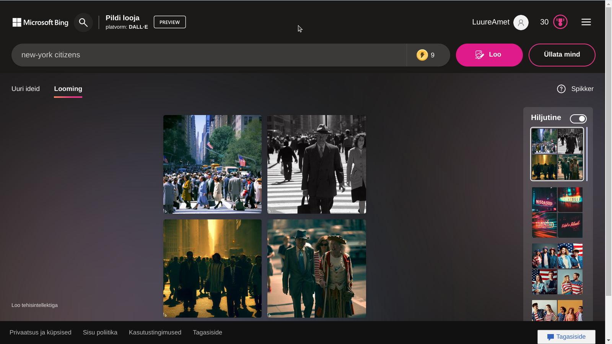The width and height of the screenshot is (612, 344).
Task: Open the black-and-white man in hat image
Action: 317,164
